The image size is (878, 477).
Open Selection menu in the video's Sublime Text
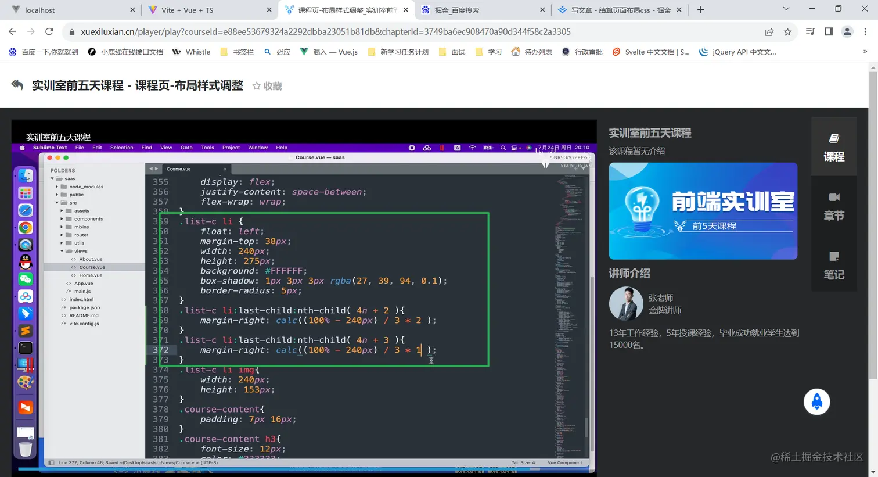122,148
